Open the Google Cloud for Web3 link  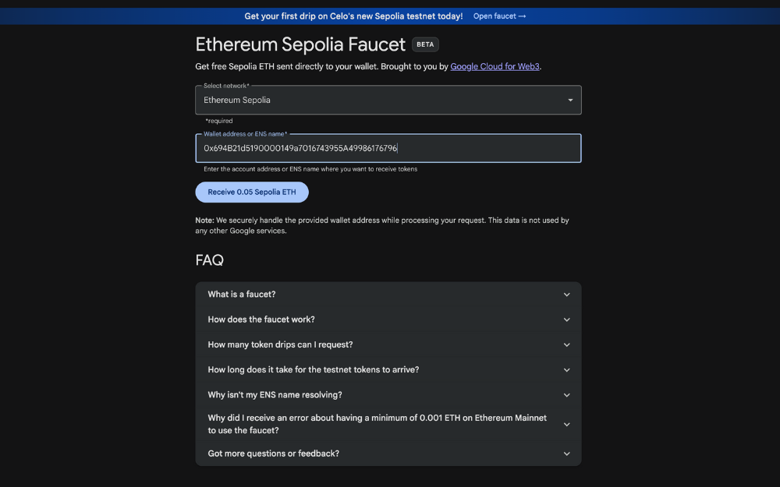[x=495, y=67]
